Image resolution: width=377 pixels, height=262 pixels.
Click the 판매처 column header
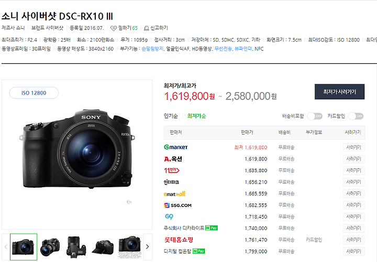[x=176, y=132]
